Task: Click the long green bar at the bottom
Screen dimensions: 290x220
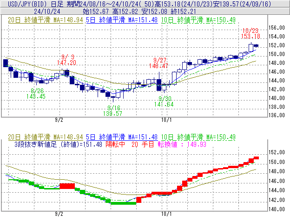Action: (123, 203)
